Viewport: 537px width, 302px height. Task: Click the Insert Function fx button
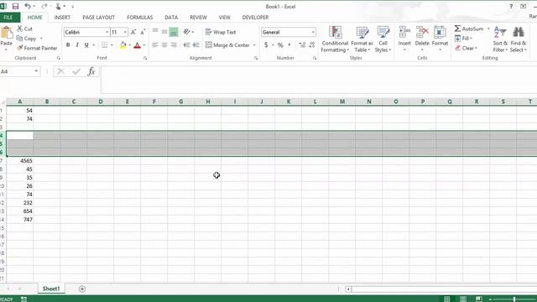91,71
